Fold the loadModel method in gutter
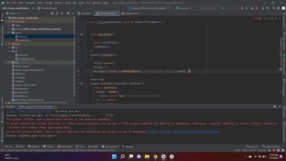The image size is (286, 161). 86,59
